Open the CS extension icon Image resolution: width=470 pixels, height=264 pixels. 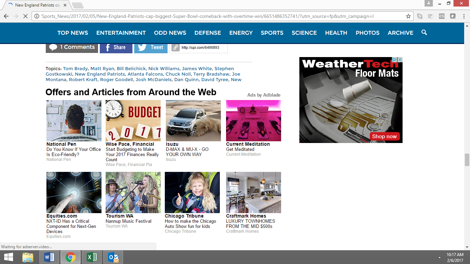[442, 16]
